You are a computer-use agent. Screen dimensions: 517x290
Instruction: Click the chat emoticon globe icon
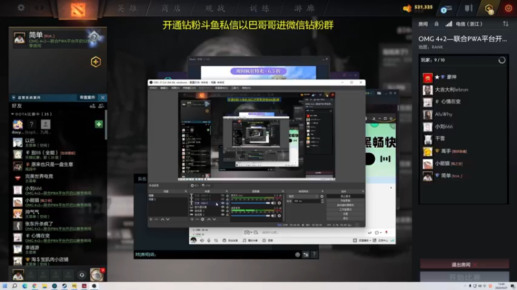(298, 255)
